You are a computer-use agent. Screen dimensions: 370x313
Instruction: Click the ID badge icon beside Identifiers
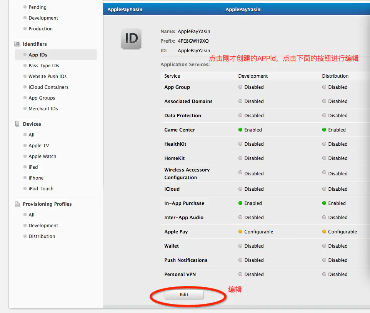[x=17, y=44]
